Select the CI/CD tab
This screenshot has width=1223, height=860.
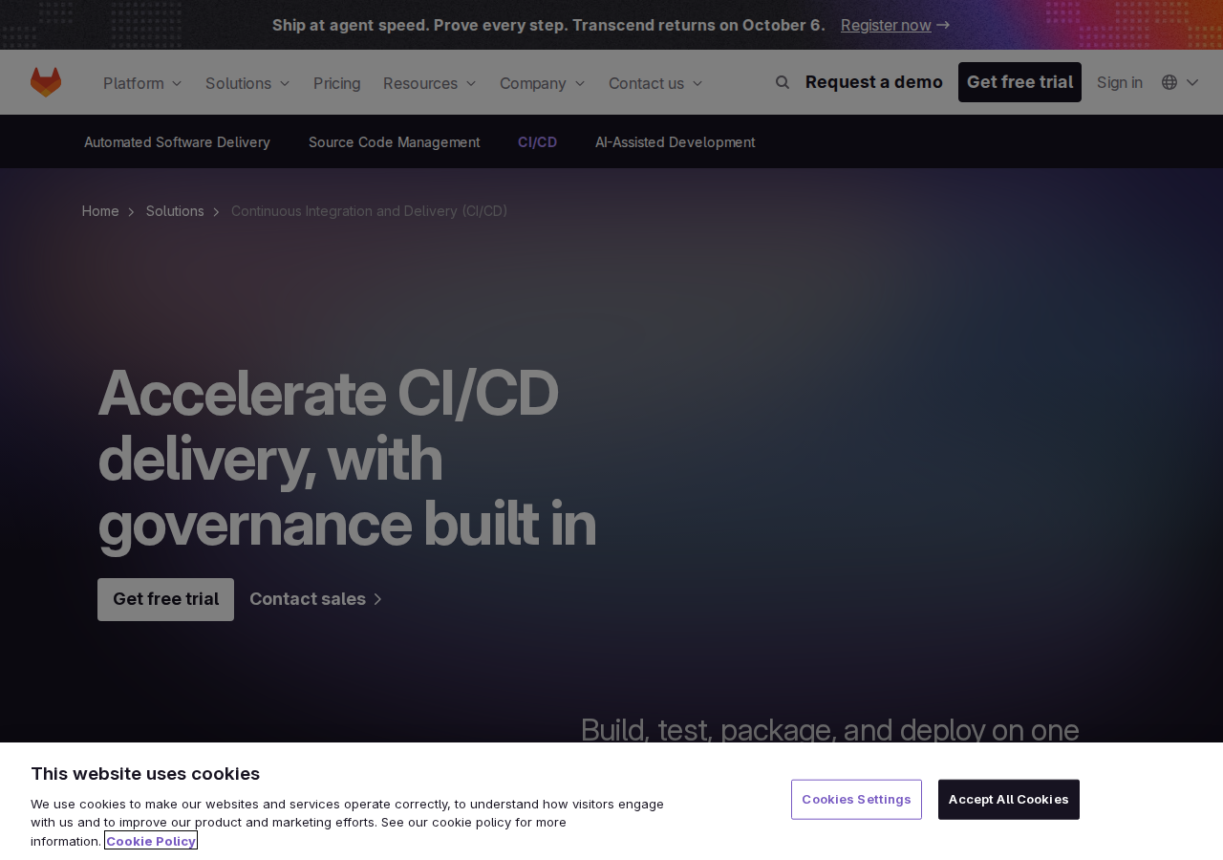pyautogui.click(x=538, y=142)
